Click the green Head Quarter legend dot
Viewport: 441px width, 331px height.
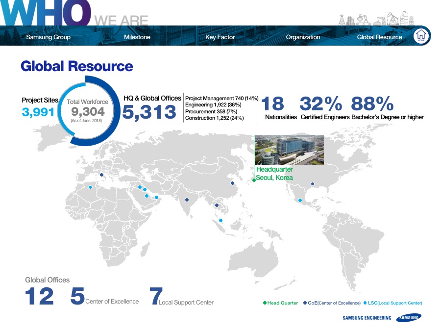point(265,303)
